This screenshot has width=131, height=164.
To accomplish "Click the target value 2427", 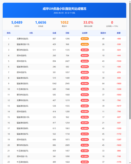I will point(67,61).
